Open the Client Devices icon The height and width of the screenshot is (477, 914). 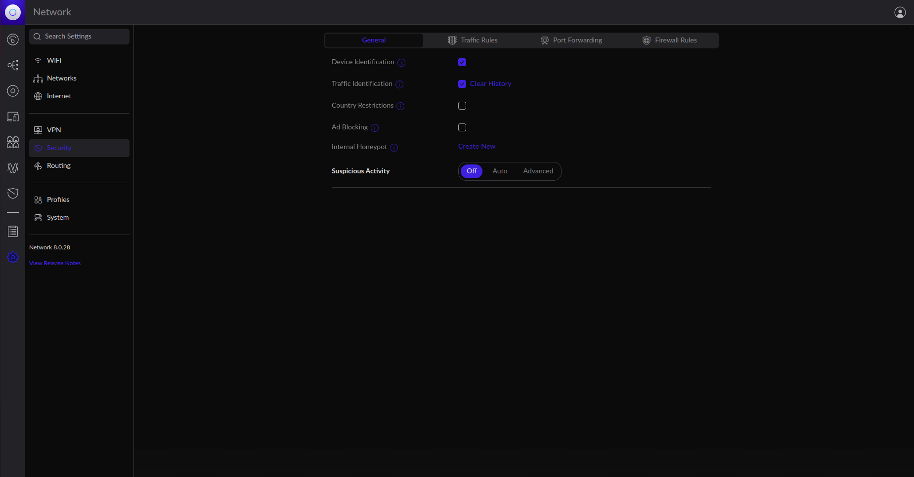click(13, 117)
